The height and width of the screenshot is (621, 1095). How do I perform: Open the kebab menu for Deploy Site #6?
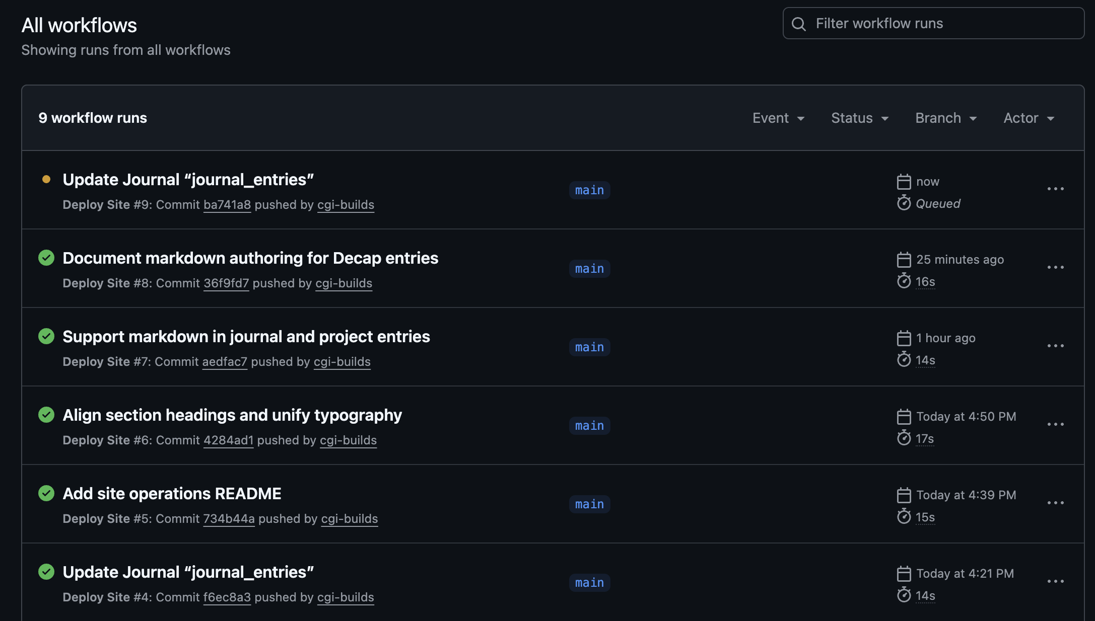(x=1056, y=424)
